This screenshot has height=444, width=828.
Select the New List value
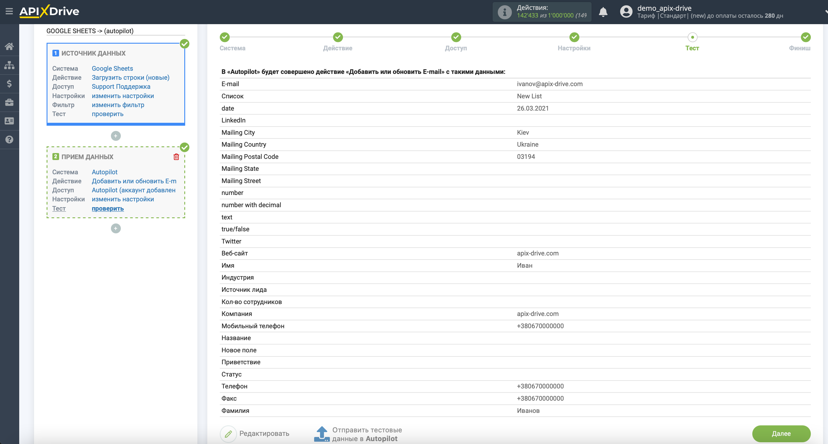click(x=529, y=96)
